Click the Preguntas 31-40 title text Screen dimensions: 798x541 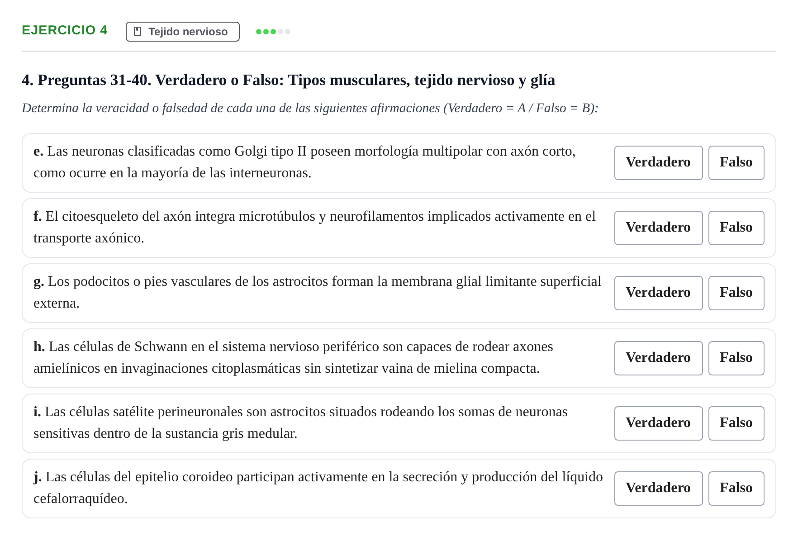click(288, 80)
